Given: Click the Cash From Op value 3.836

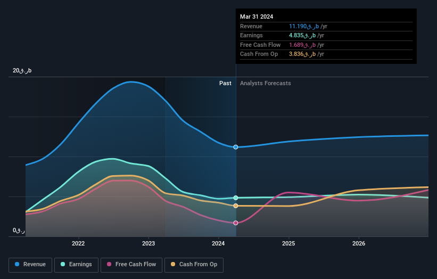Looking at the screenshot, I should [302, 54].
